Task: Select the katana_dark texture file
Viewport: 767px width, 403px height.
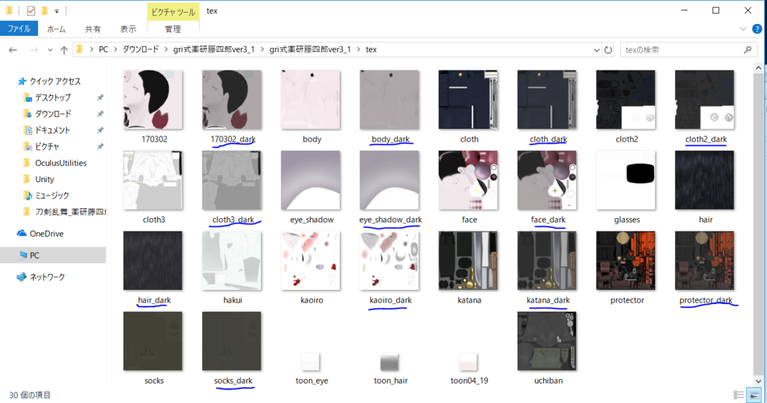Action: coord(548,267)
